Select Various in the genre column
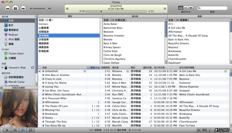232x133 pixels. pyautogui.click(x=43, y=24)
